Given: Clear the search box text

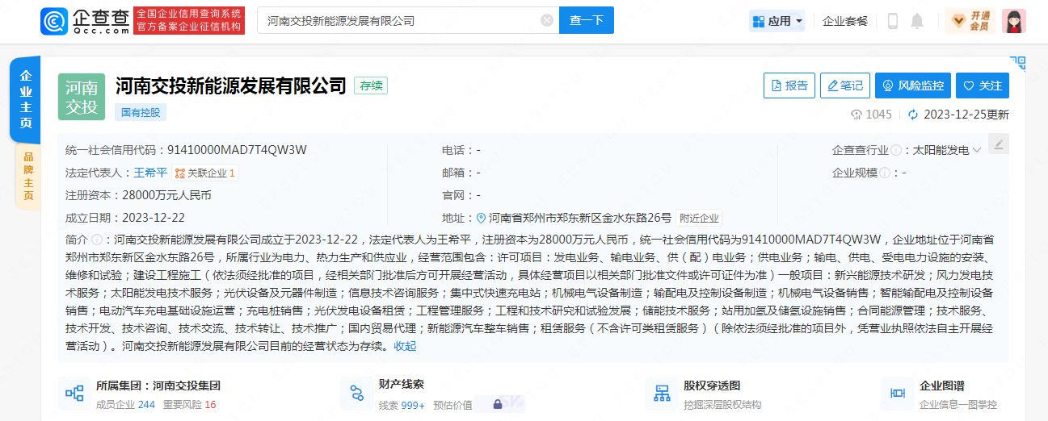Looking at the screenshot, I should [x=547, y=20].
